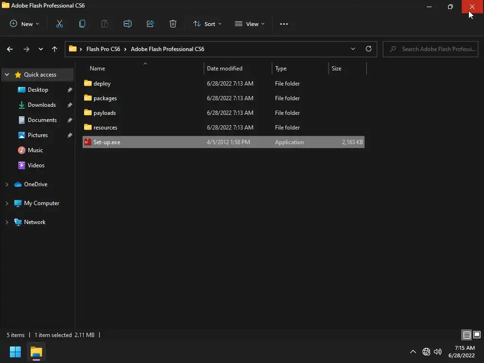Click the Windows Start button
The height and width of the screenshot is (363, 484).
click(x=15, y=352)
